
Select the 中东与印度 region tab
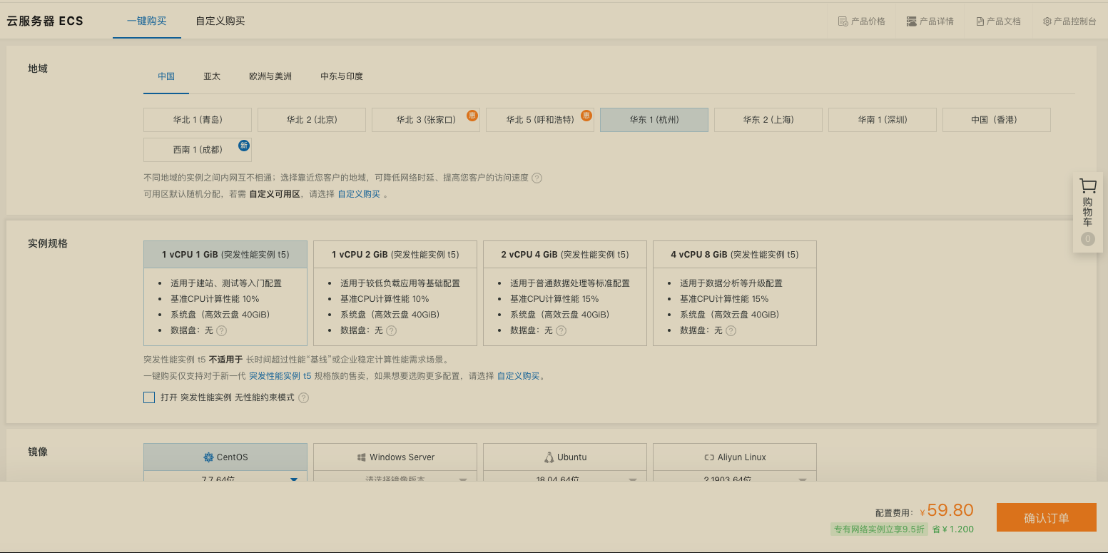pyautogui.click(x=342, y=76)
